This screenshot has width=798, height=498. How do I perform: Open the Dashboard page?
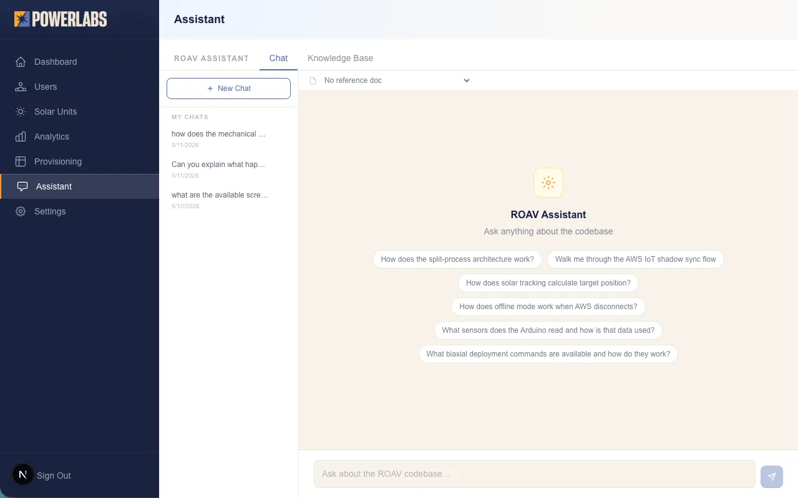click(x=79, y=62)
